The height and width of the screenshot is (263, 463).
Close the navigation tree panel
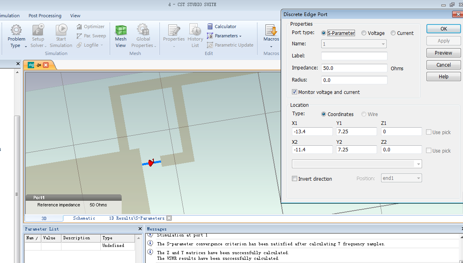tap(18, 63)
